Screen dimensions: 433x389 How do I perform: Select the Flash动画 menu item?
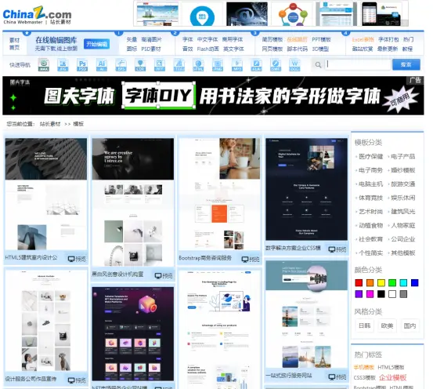(208, 49)
